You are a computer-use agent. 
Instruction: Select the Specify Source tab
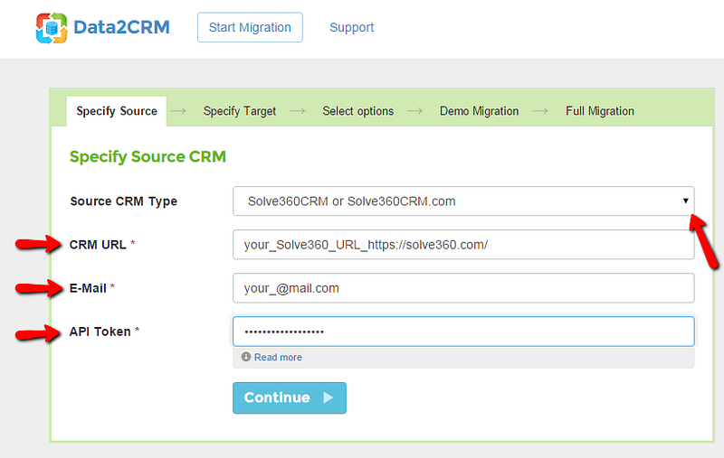pyautogui.click(x=117, y=111)
